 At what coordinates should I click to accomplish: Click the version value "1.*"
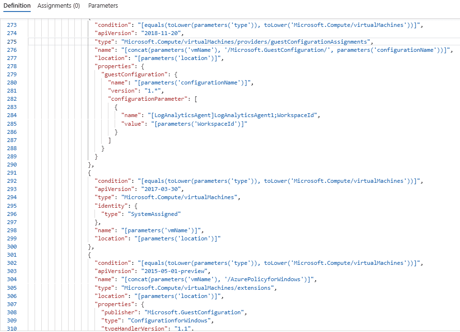pyautogui.click(x=153, y=91)
